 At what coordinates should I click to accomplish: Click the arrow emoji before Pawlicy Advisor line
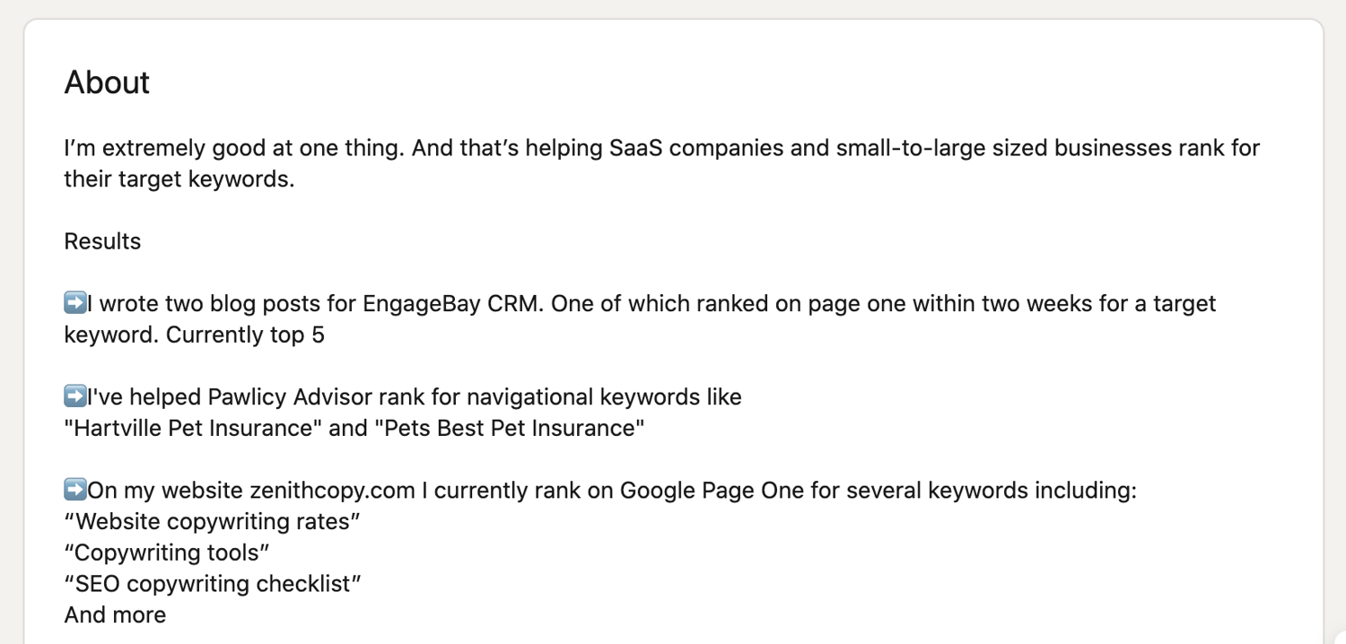click(75, 396)
